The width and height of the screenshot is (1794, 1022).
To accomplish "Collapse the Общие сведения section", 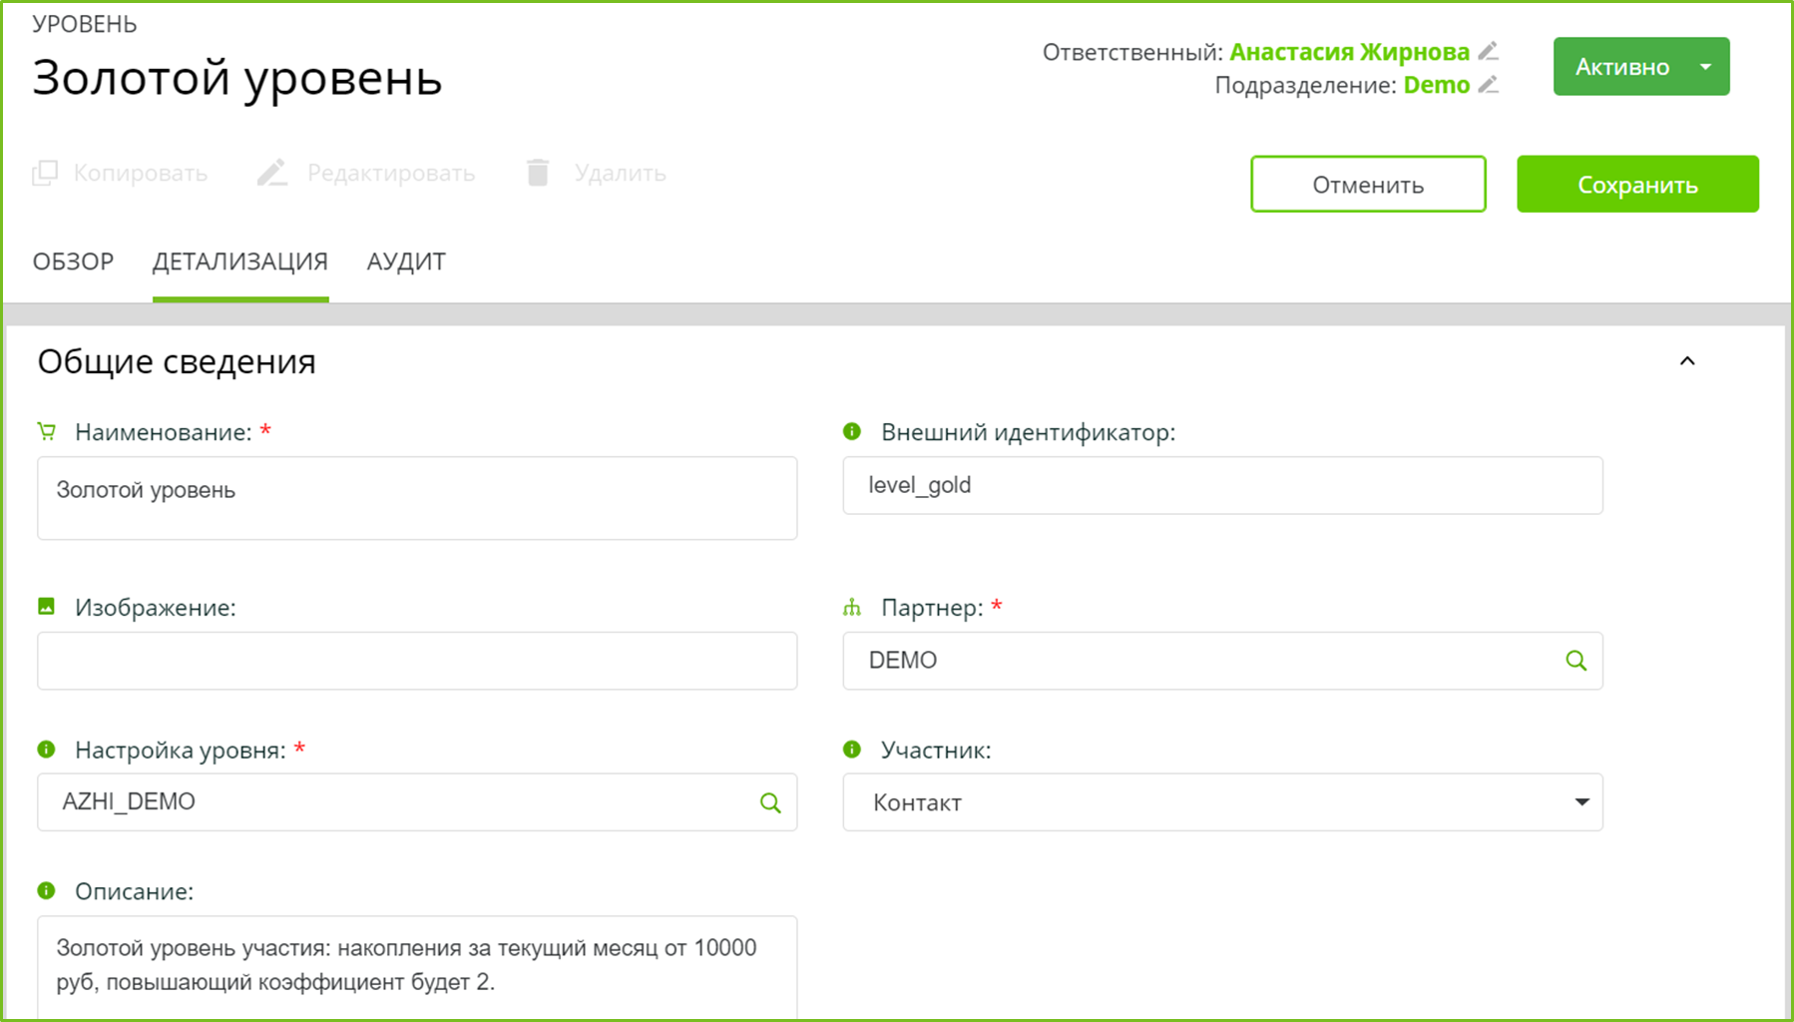I will (1687, 361).
